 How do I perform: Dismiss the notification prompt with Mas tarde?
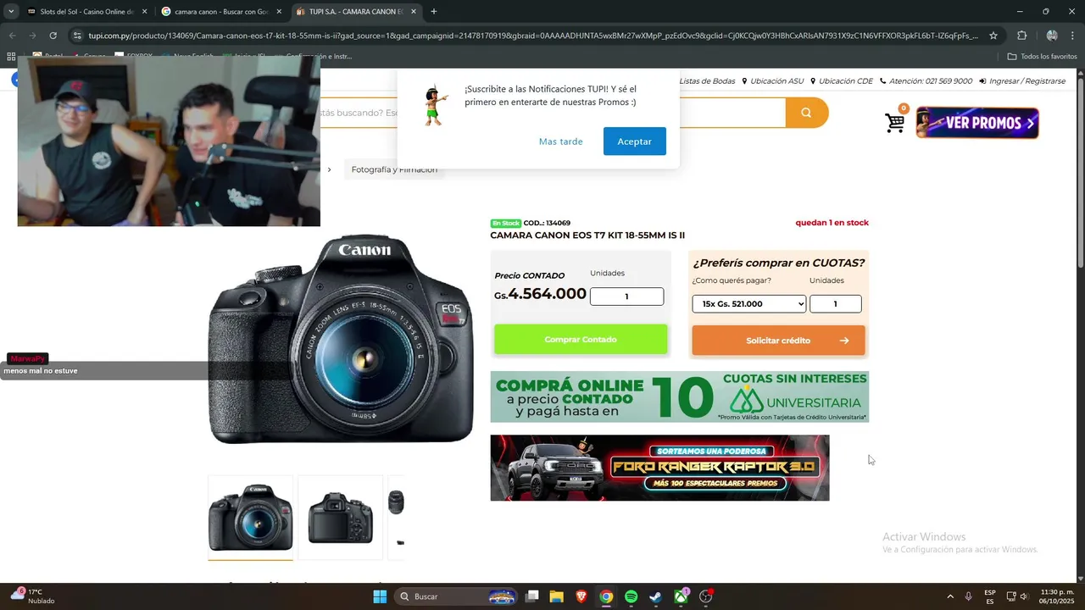[x=561, y=141]
